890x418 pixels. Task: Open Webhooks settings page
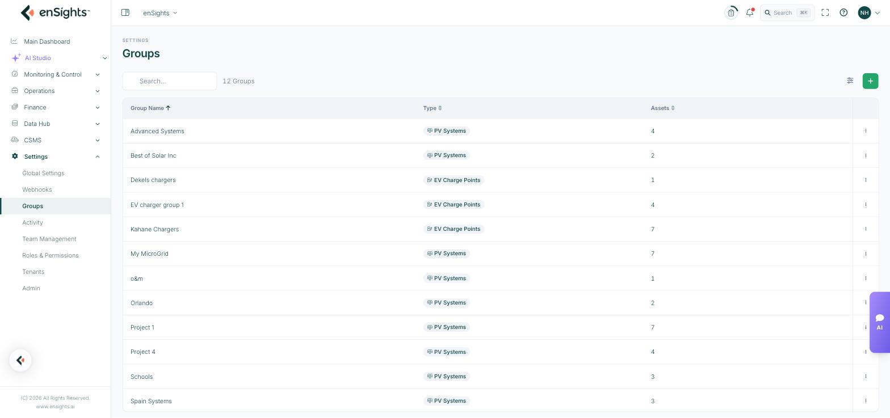[37, 189]
